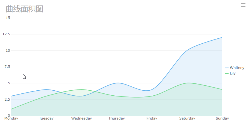This screenshot has width=246, height=124.
Task: Click the Monday x-axis label
Action: [x=11, y=118]
